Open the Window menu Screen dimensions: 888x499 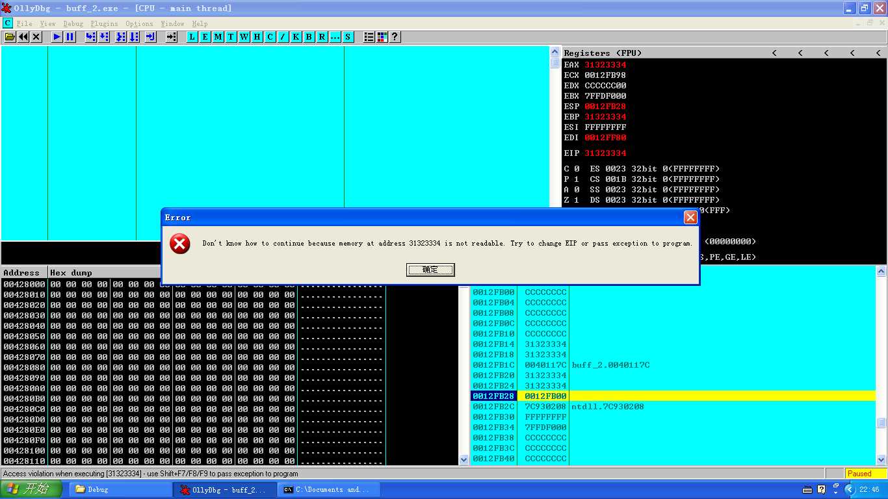pyautogui.click(x=172, y=23)
